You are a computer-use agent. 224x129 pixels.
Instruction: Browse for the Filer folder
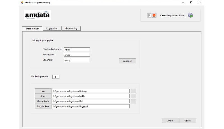point(134,91)
